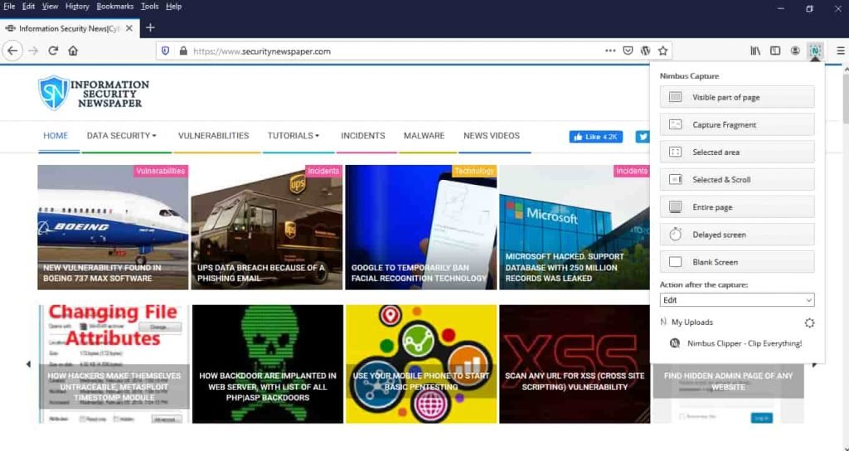Viewport: 849px width, 451px height.
Task: Open mobile phone basic pentesting article
Action: (x=421, y=364)
